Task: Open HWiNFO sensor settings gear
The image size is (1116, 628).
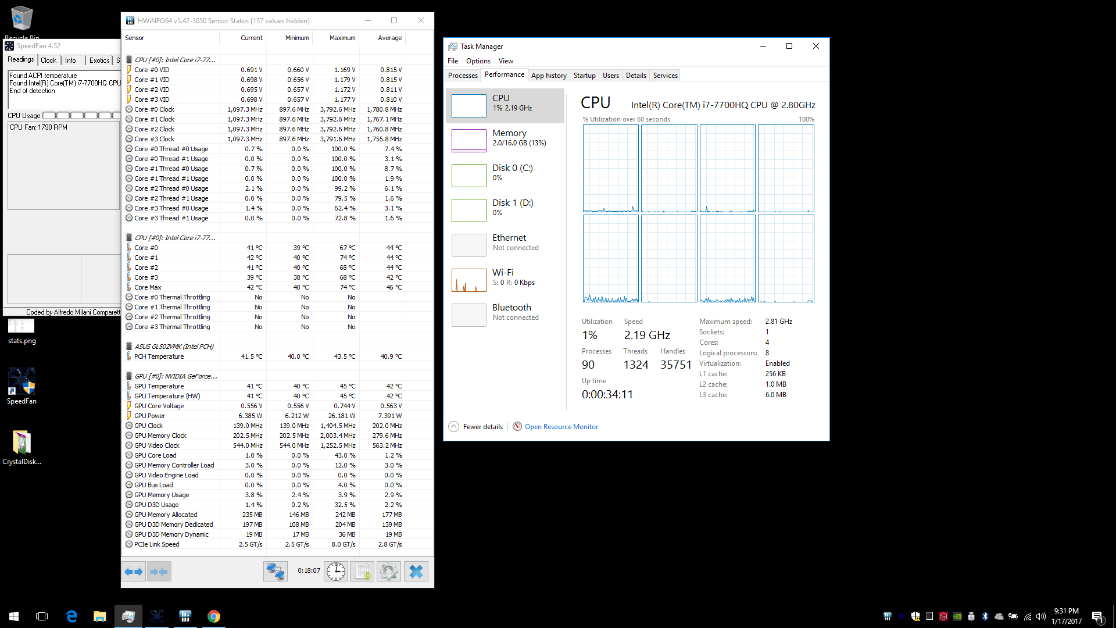Action: 389,572
